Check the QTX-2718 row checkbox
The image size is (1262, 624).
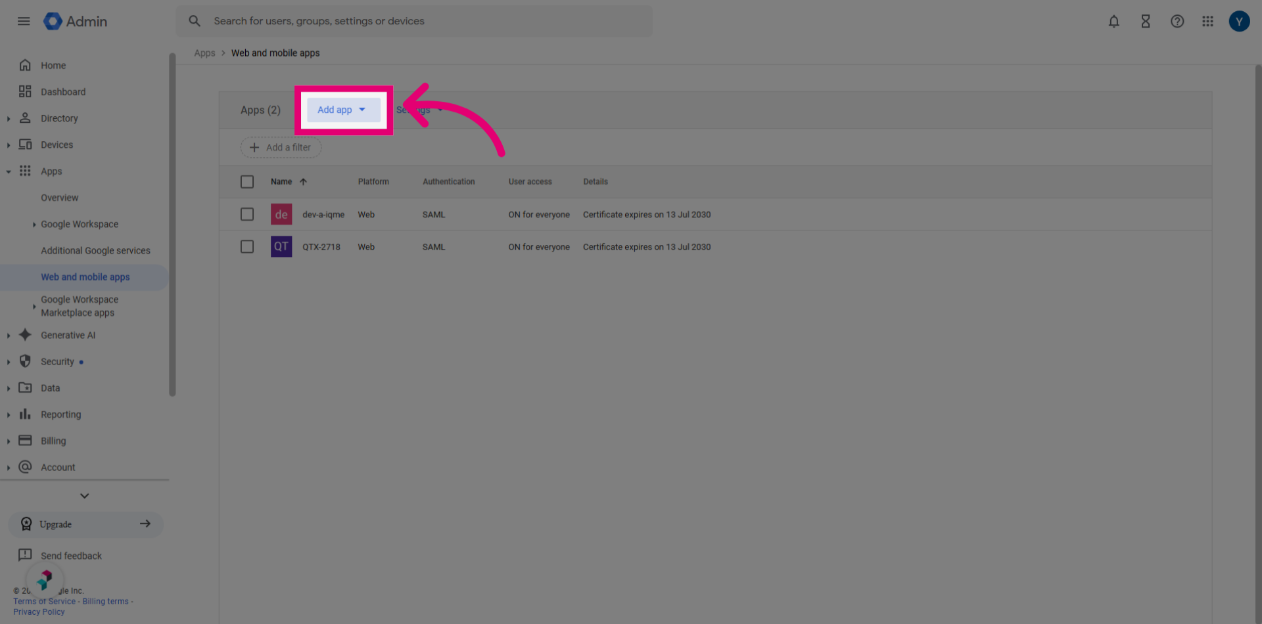click(247, 246)
